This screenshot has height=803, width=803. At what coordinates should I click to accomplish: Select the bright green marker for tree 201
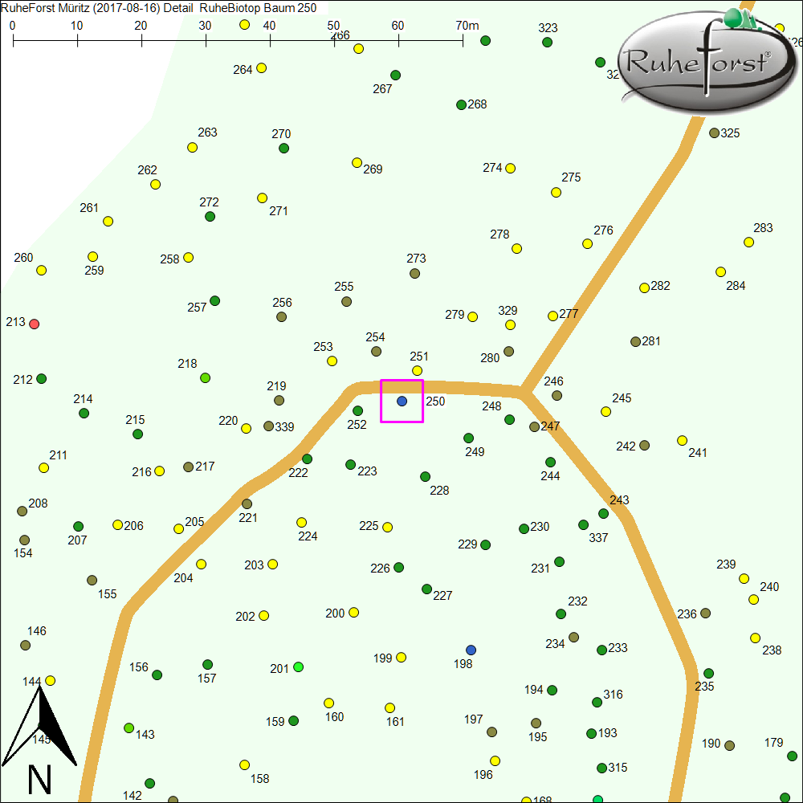[x=299, y=667]
